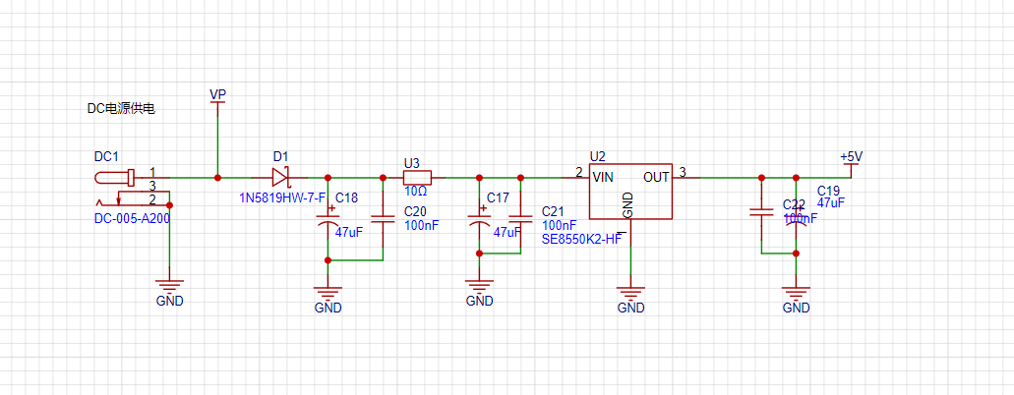Screen dimensions: 1014x395
Task: Select the C21 capacitor symbol
Action: pos(520,217)
